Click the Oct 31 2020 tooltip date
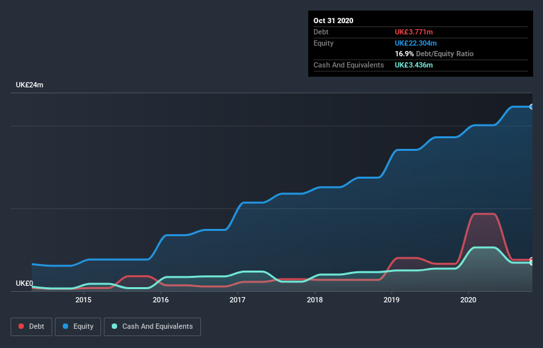 [333, 21]
